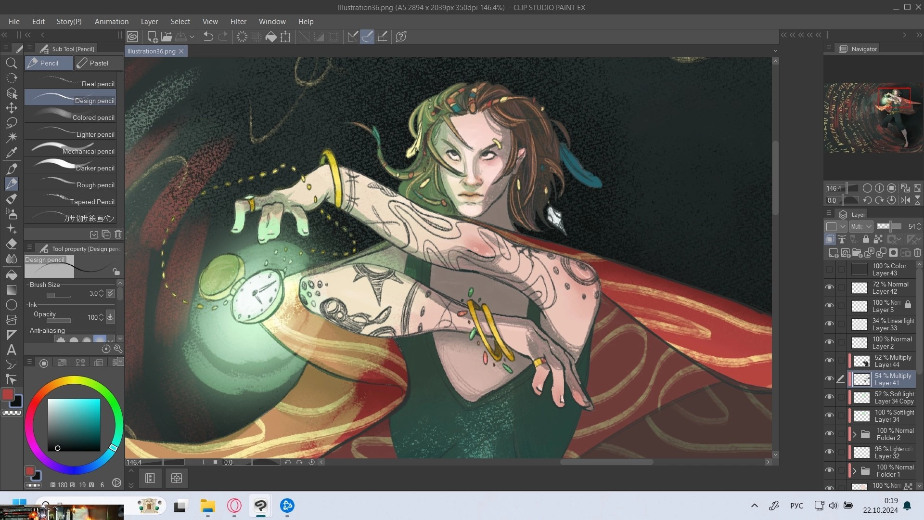Open Clip Studio Assist help icon
The height and width of the screenshot is (520, 924).
(401, 37)
